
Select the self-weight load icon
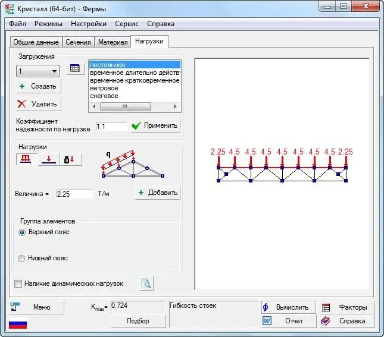pyautogui.click(x=70, y=159)
